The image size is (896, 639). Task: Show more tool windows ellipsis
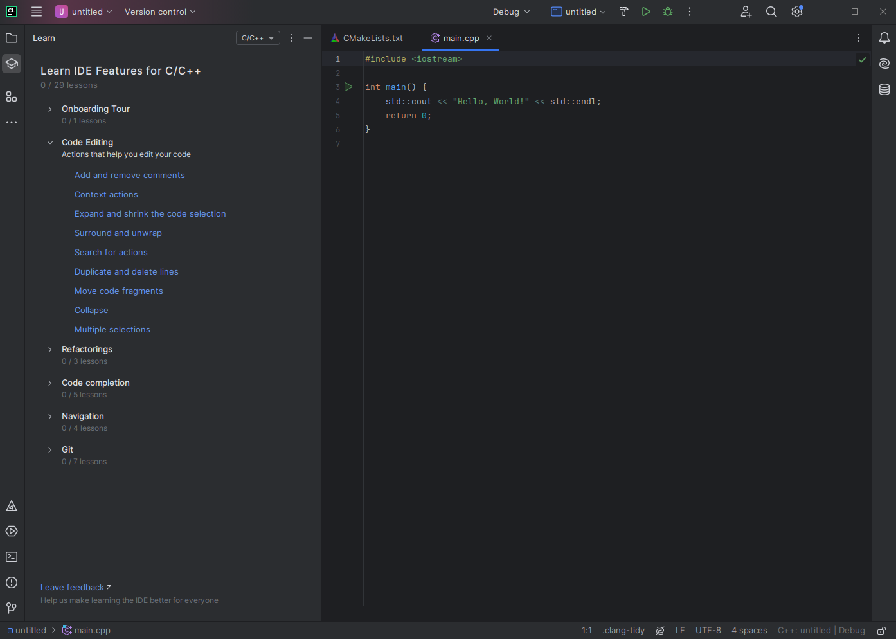coord(12,122)
